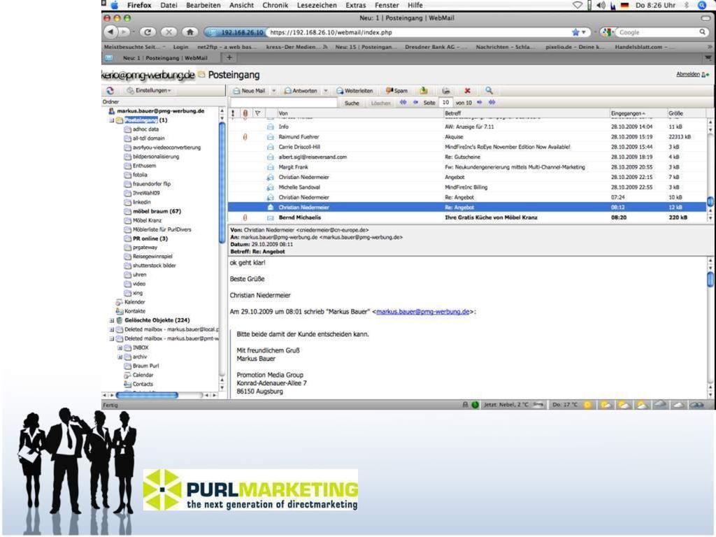Open new browser tab with plus button
Image resolution: width=716 pixels, height=537 pixels.
tap(229, 57)
